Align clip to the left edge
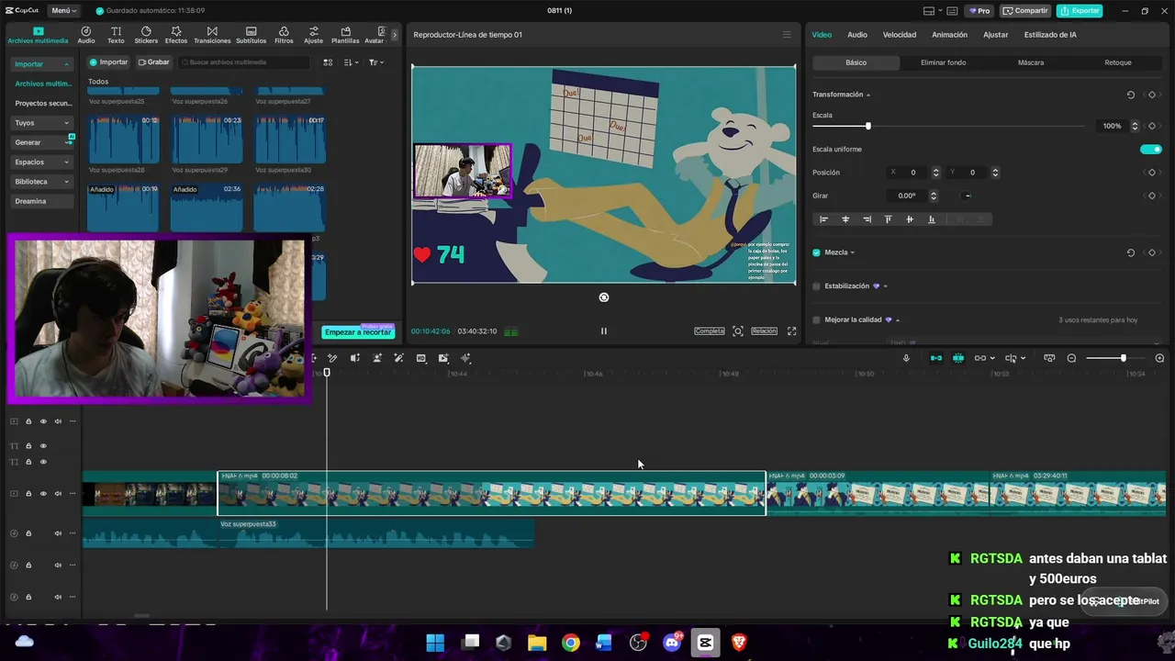This screenshot has height=661, width=1175. (823, 219)
